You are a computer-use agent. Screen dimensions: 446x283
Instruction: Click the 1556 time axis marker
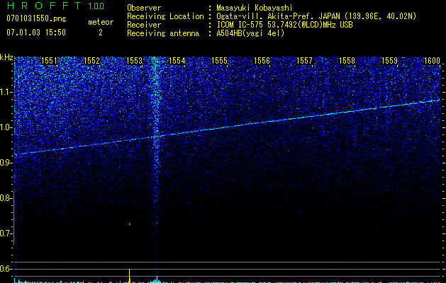(x=262, y=60)
